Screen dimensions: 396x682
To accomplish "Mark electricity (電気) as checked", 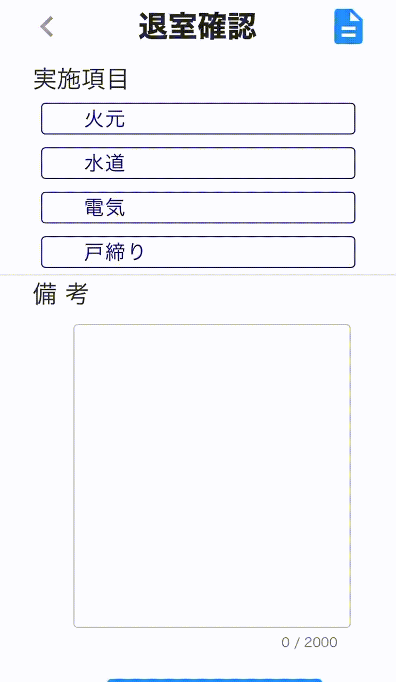I will pos(198,208).
